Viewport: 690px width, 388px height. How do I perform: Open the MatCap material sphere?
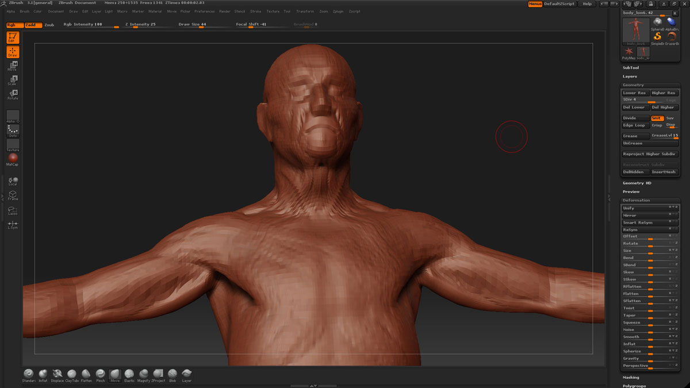(13, 158)
